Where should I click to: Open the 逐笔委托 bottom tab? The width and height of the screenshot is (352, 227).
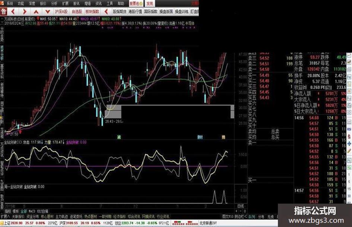(x=76, y=217)
